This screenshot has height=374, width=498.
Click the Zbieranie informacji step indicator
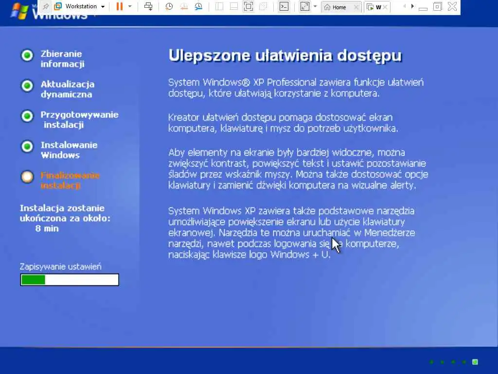27,56
